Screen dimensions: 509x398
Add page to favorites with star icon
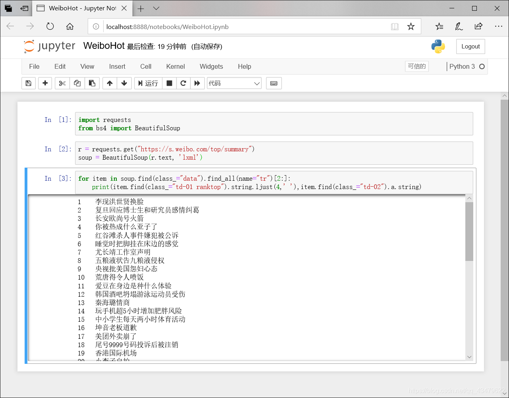411,27
